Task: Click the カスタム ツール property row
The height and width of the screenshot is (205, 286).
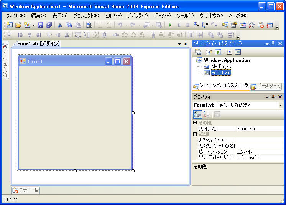Action: (241, 140)
